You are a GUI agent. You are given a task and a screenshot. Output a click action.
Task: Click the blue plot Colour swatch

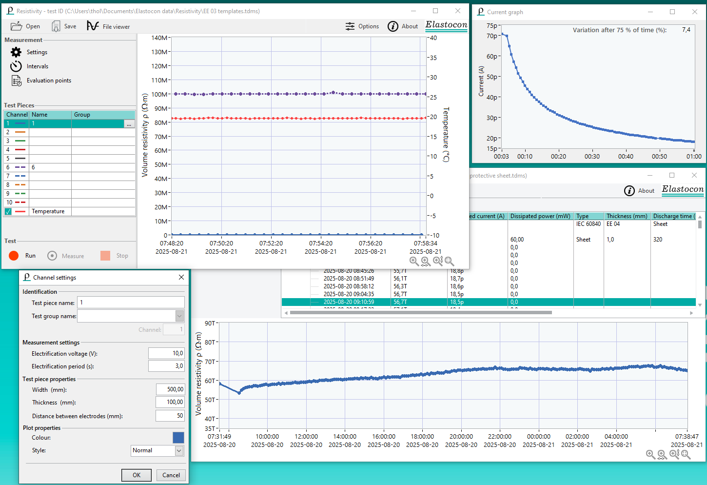tap(178, 438)
